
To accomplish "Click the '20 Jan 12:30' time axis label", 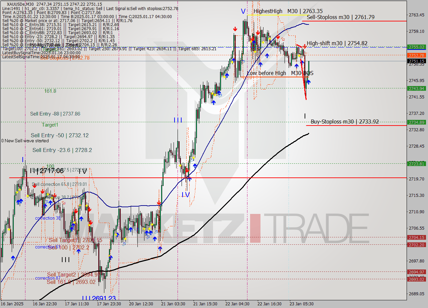I will [x=141, y=304].
